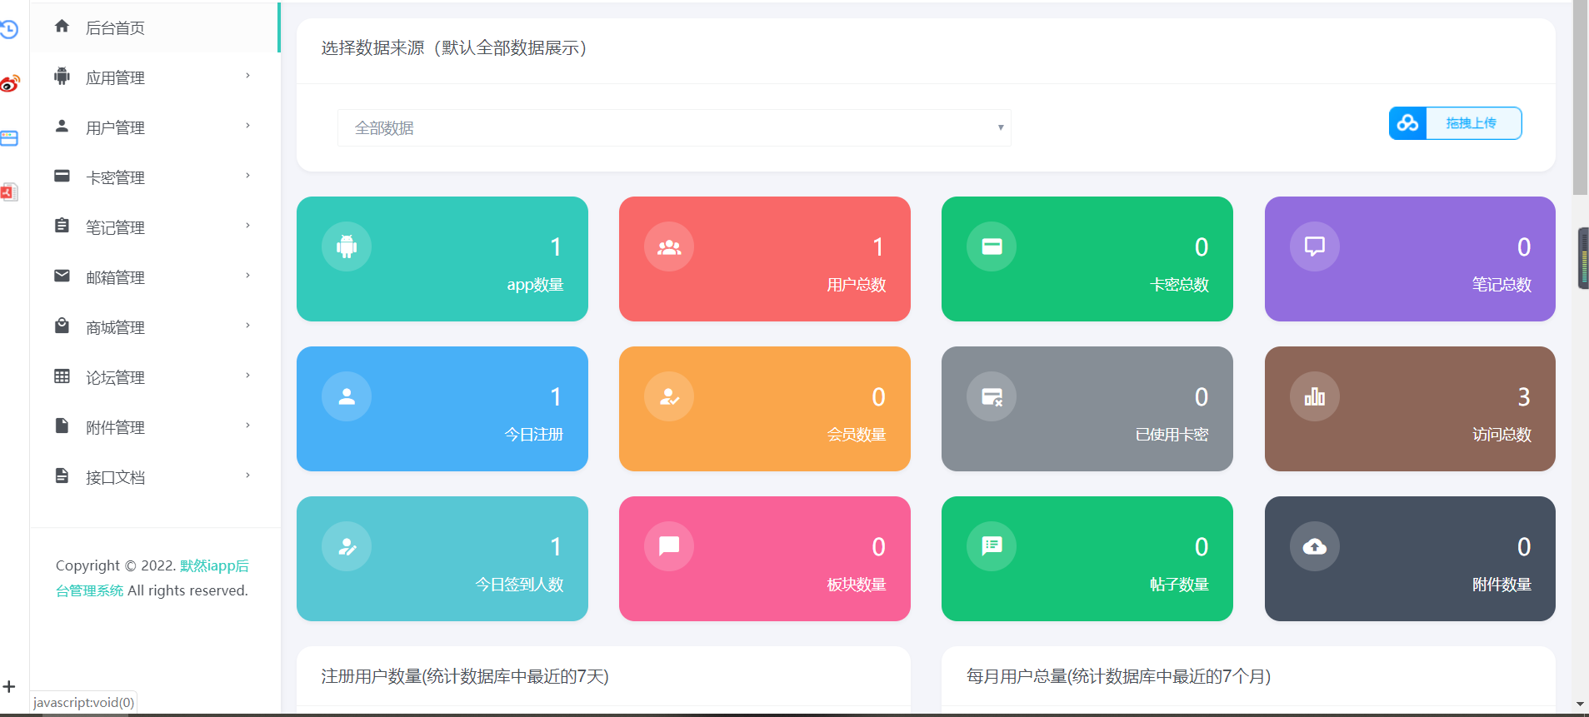The image size is (1589, 717).
Task: Select 论坛管理 menu item
Action: (155, 377)
